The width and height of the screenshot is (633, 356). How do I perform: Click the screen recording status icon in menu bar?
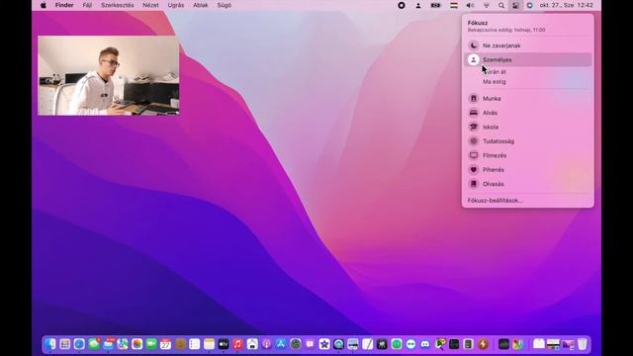pyautogui.click(x=402, y=5)
